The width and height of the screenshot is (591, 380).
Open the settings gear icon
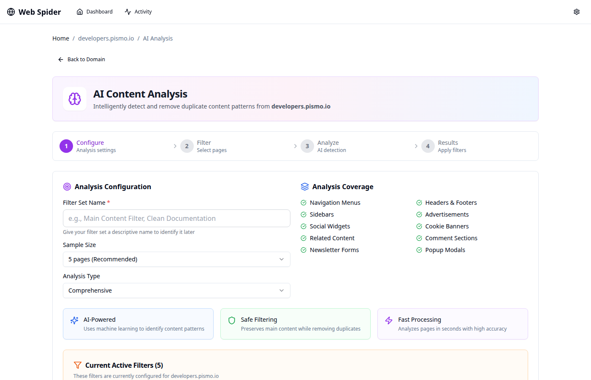(577, 12)
